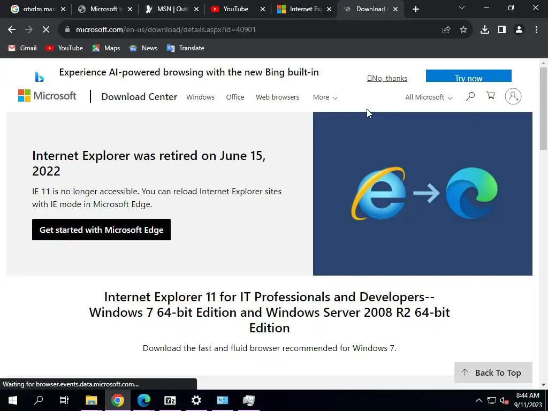Close the otvdm tab
Viewport: 548px width, 411px height.
tap(63, 10)
